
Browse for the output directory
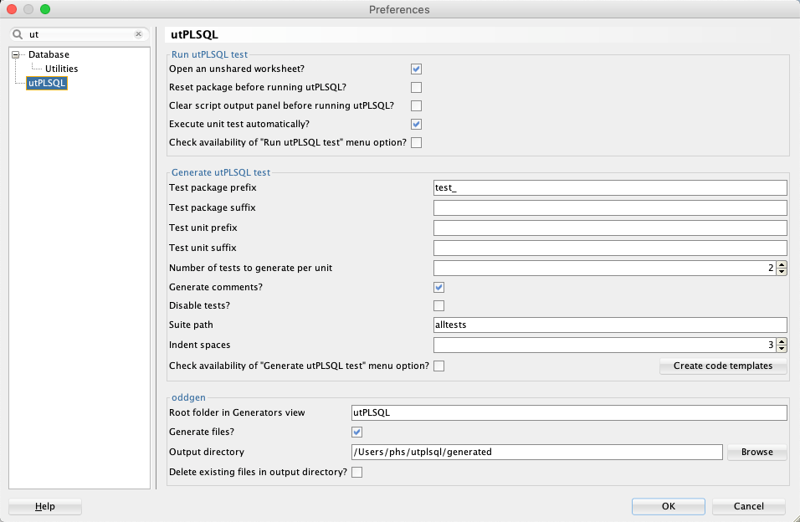click(x=756, y=452)
